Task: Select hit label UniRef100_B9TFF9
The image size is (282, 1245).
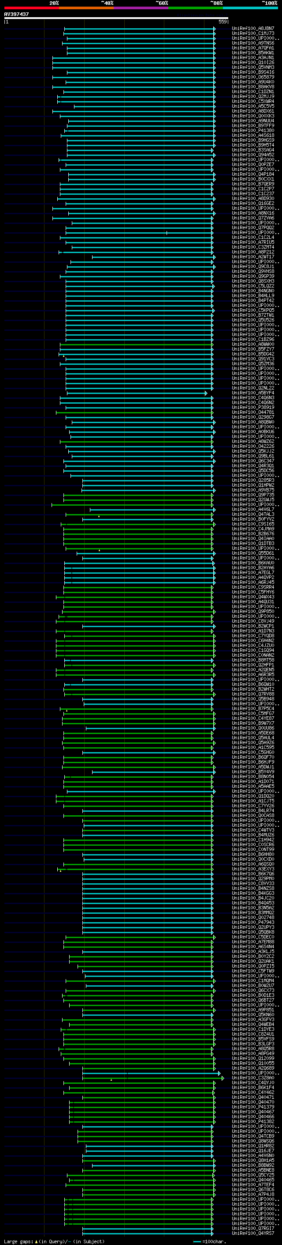Action: [253, 125]
